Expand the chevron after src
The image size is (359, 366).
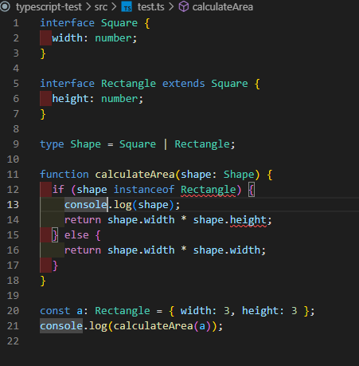(114, 7)
